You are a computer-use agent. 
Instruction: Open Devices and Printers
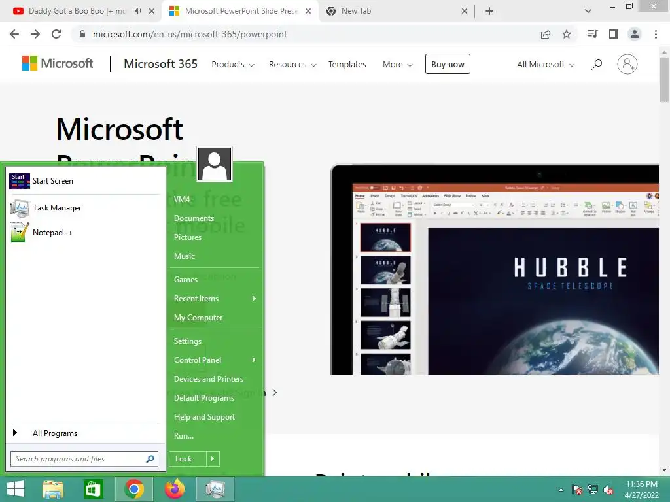tap(209, 379)
